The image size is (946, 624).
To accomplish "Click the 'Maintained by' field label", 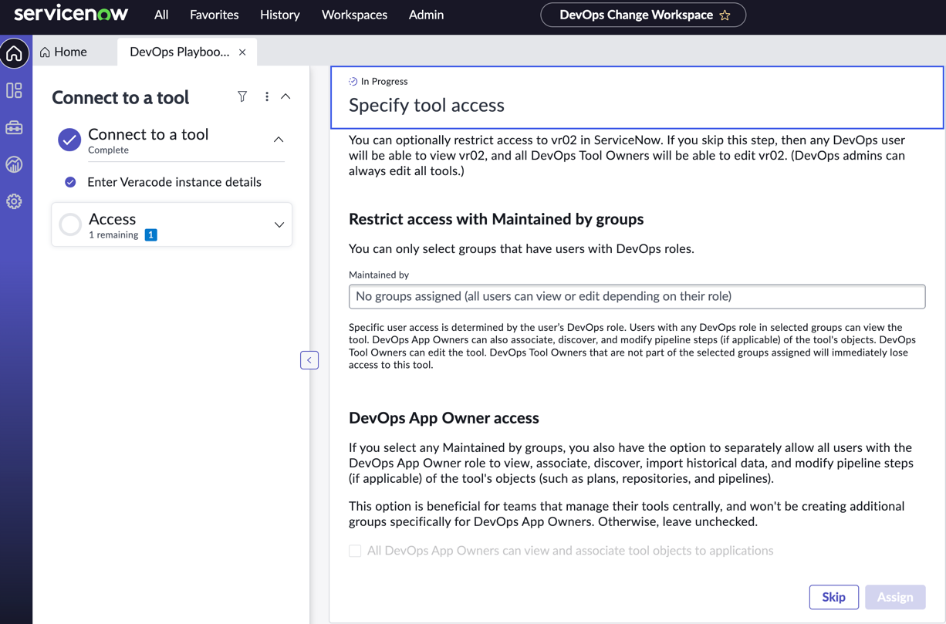I will (x=379, y=275).
